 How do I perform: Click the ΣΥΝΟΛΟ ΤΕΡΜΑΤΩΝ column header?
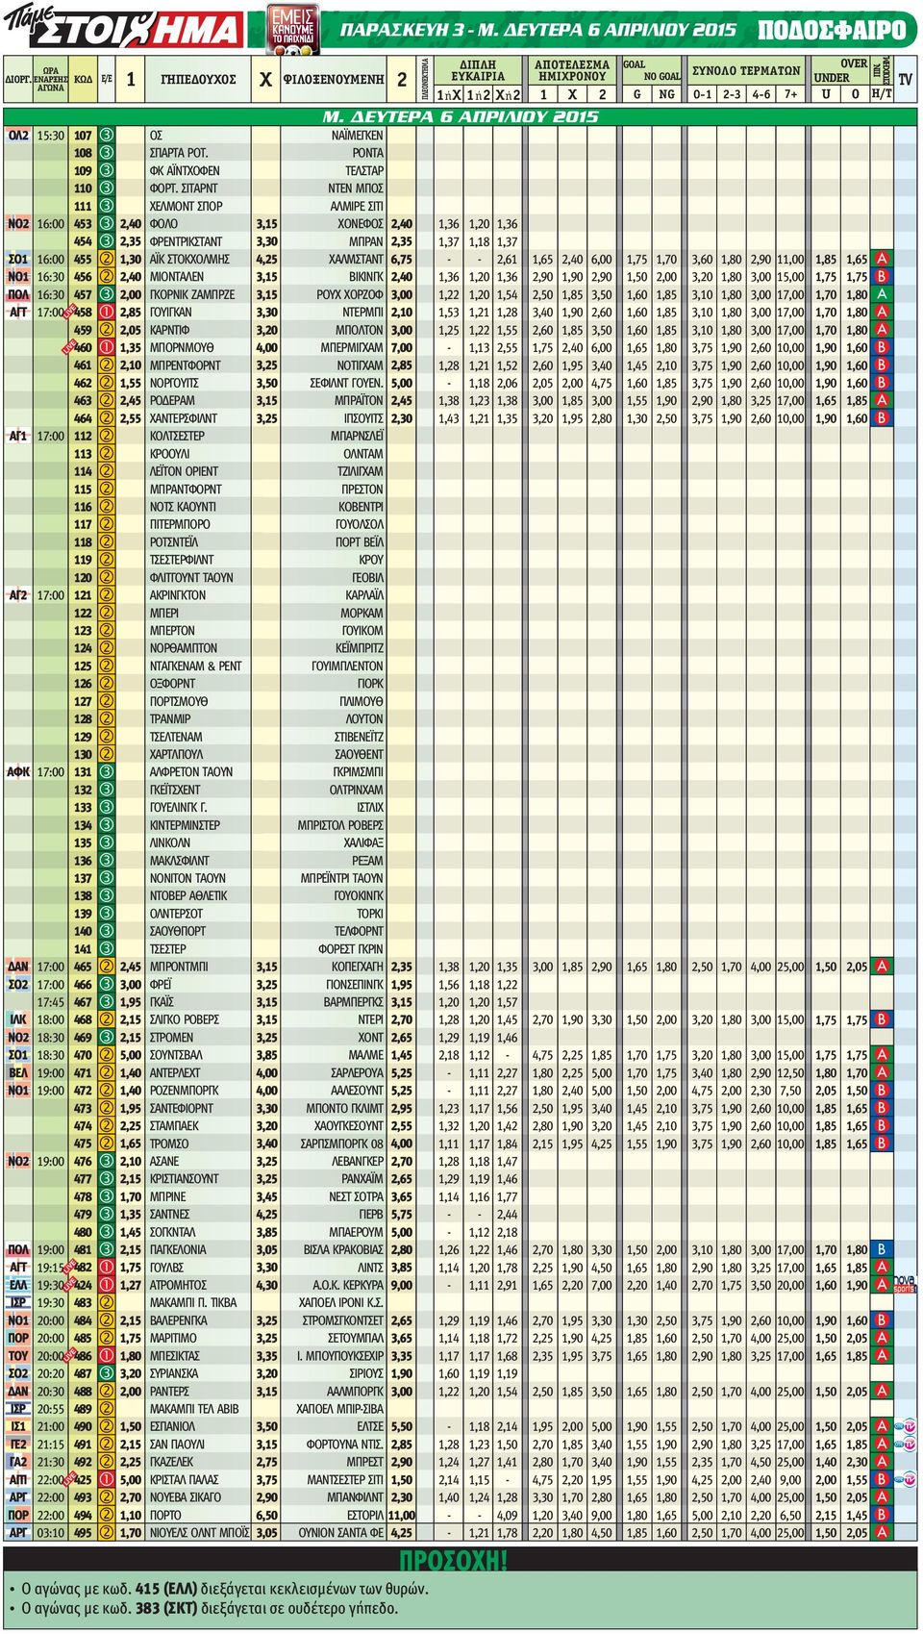[x=746, y=71]
